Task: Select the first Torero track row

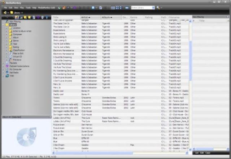Action: click(120, 98)
